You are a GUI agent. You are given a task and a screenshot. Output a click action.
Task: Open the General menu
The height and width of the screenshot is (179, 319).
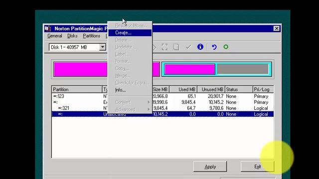coord(54,36)
